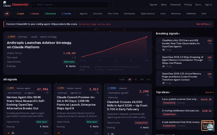
Task: Focus the Search signals input field
Action: coord(71,5)
